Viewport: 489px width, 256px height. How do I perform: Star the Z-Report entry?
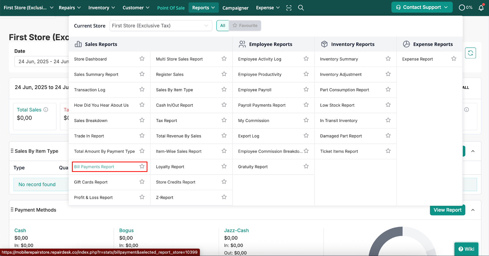coord(224,197)
